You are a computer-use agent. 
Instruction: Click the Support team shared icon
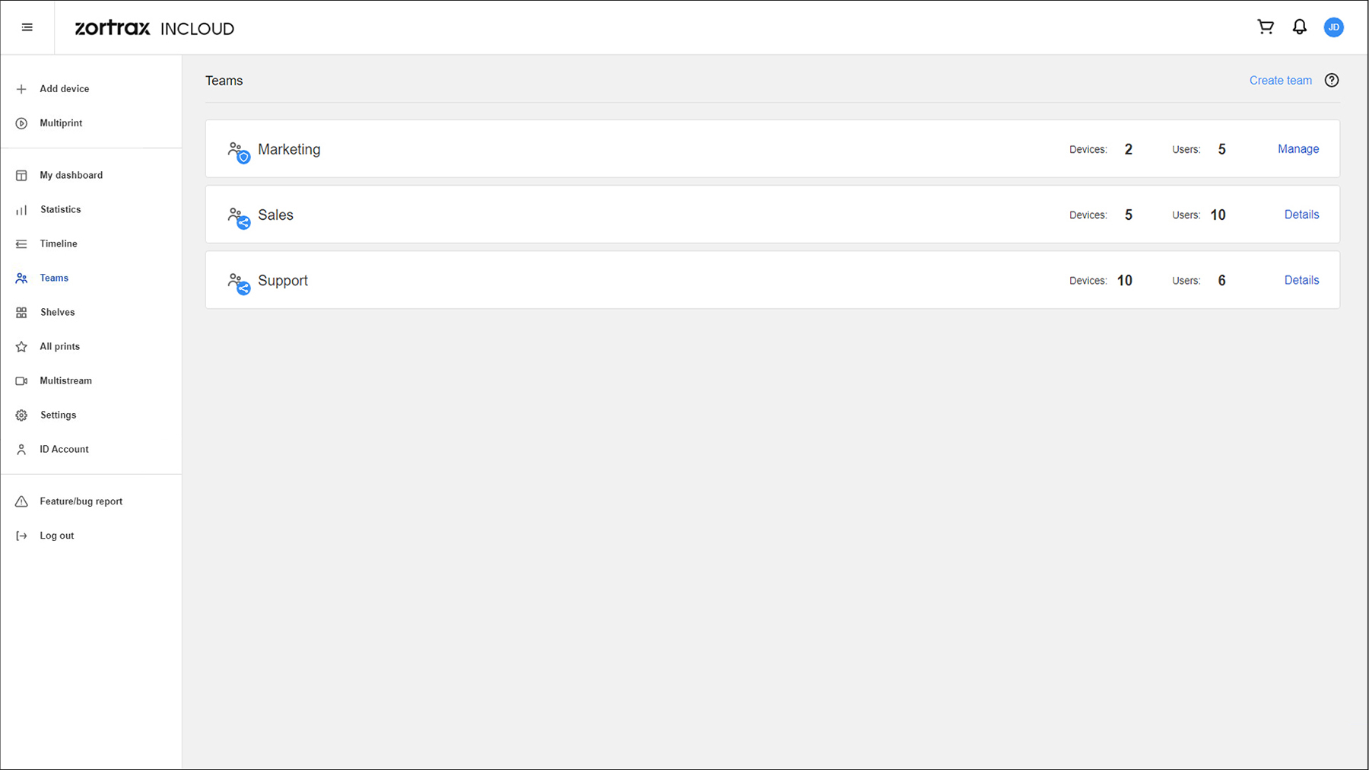pyautogui.click(x=239, y=283)
